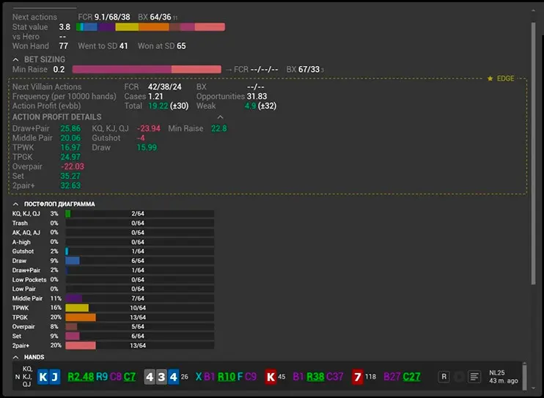Click the round dark icon beside R button
The width and height of the screenshot is (544, 398).
coord(459,377)
